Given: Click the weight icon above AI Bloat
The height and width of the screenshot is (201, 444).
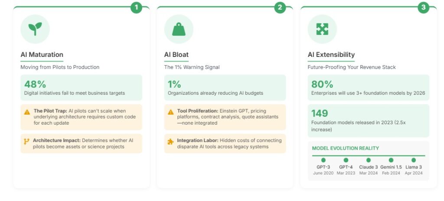Looking at the screenshot, I should coord(179,29).
